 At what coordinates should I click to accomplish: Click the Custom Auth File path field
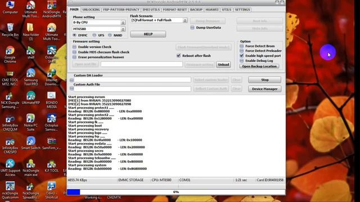click(132, 89)
